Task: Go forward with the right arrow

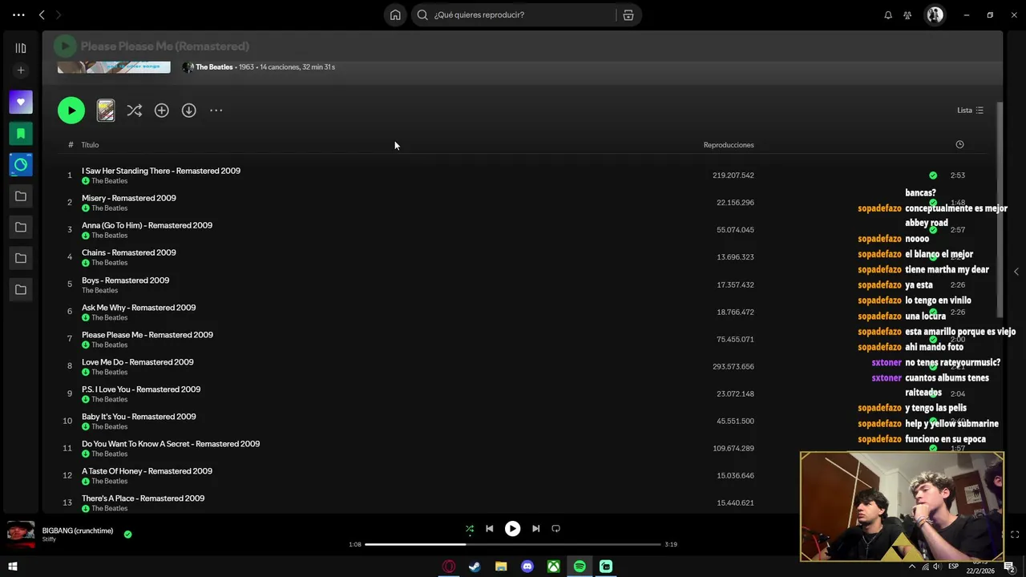Action: (59, 14)
